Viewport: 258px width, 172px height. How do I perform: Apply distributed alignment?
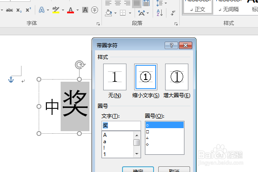click(x=146, y=3)
